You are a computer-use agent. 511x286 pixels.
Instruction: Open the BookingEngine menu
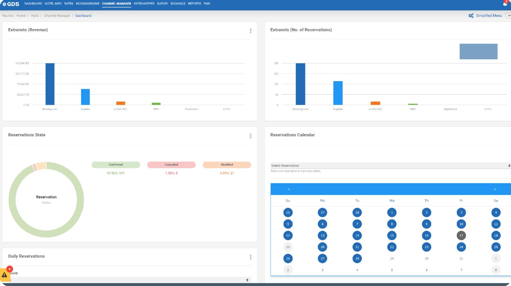click(88, 4)
